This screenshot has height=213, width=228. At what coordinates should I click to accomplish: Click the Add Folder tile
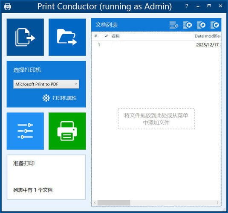point(67,37)
